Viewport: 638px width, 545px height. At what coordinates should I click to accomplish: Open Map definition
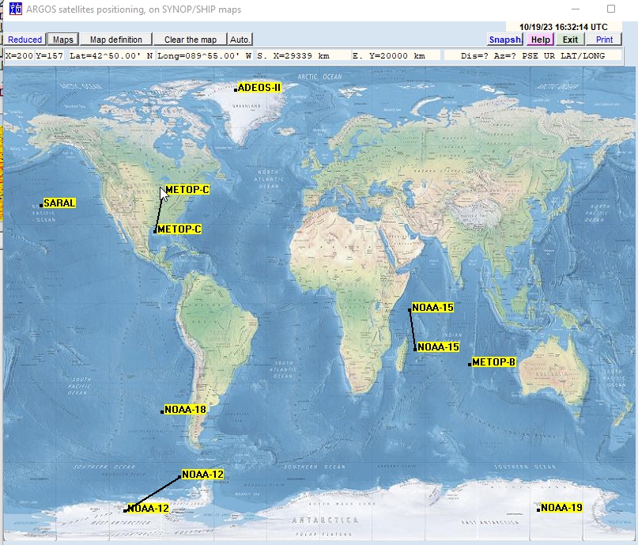point(116,40)
